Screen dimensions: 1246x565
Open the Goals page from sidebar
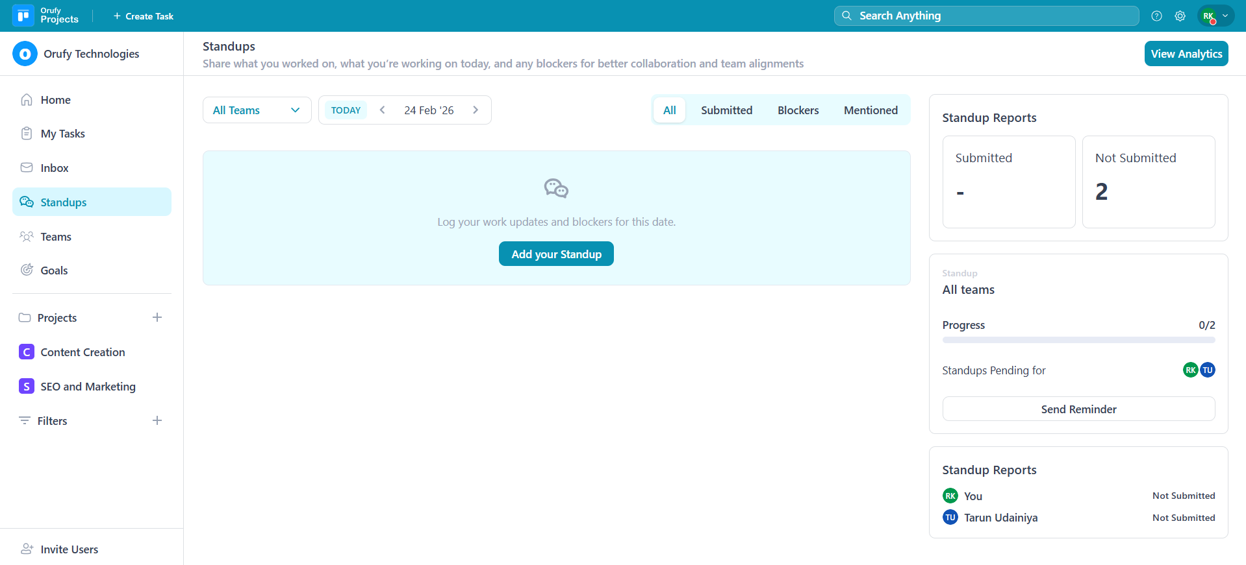[54, 270]
